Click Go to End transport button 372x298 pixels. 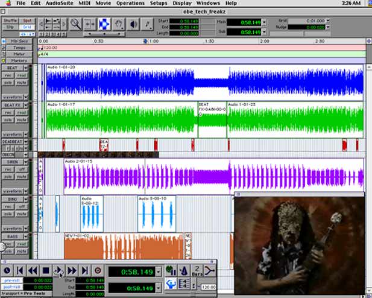[x=84, y=270]
